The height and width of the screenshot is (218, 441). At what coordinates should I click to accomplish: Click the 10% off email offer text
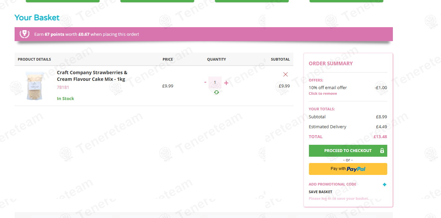tap(328, 88)
